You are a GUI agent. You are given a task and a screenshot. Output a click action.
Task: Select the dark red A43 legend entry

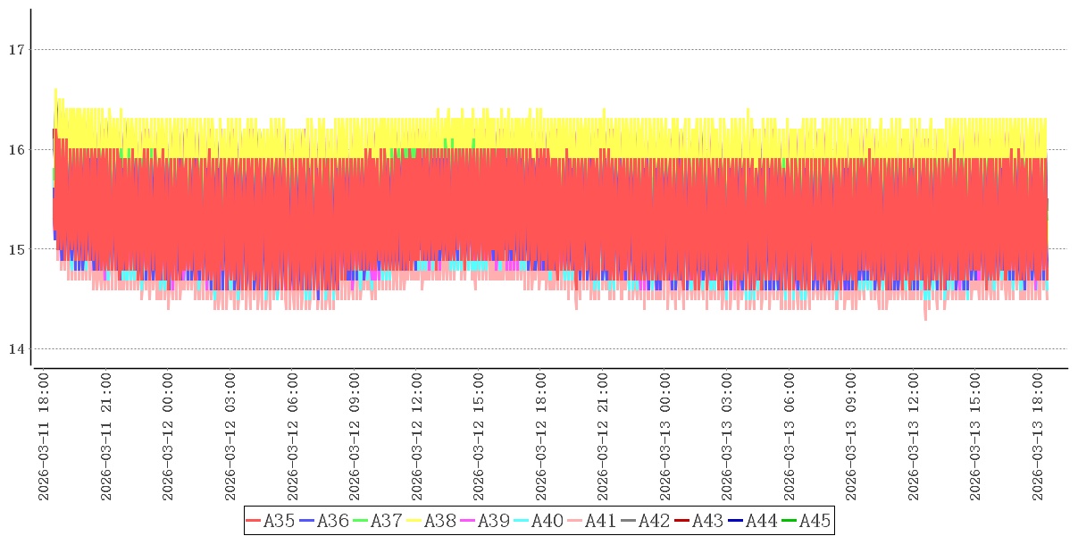(707, 521)
